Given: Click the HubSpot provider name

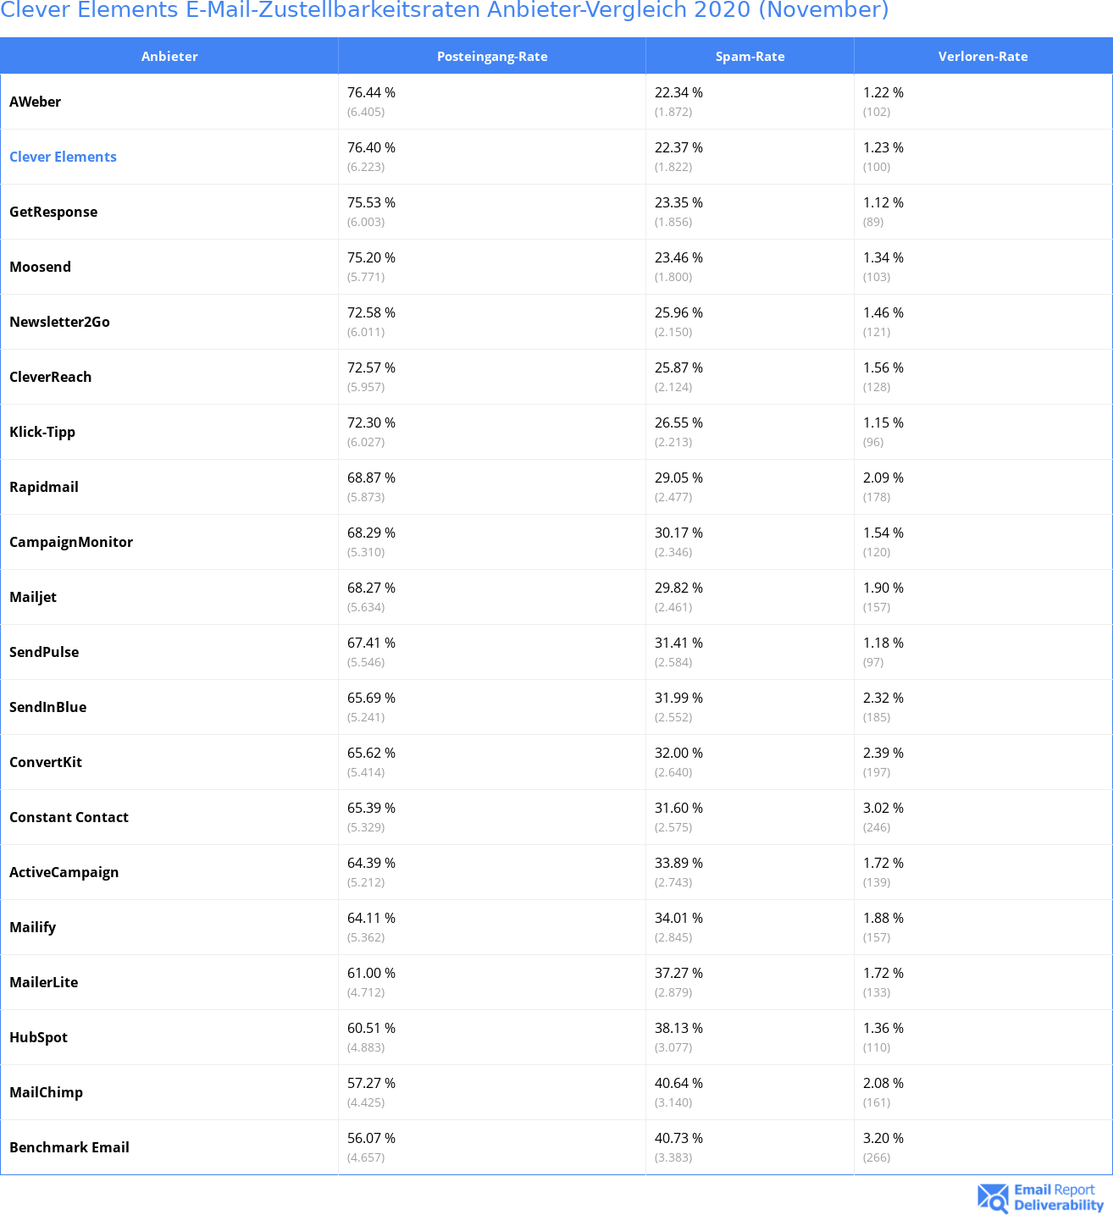Looking at the screenshot, I should (x=38, y=1037).
